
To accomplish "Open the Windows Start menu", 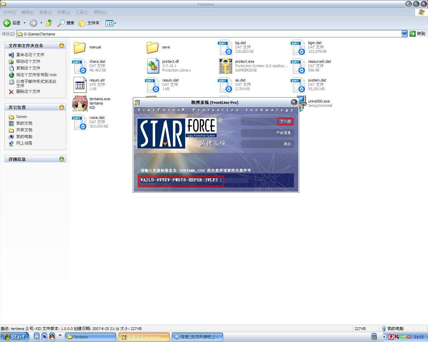I will click(x=15, y=337).
